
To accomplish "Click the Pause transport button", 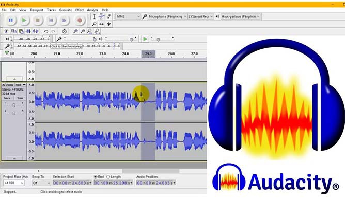I will point(10,20).
